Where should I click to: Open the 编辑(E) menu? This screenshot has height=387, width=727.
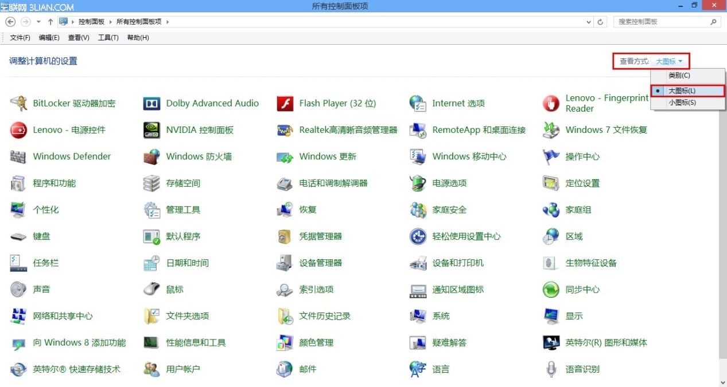(x=49, y=38)
